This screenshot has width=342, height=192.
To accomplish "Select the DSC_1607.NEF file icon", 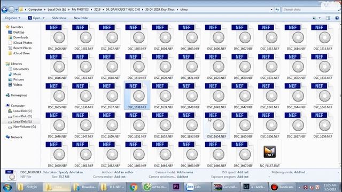I will tap(243, 35).
